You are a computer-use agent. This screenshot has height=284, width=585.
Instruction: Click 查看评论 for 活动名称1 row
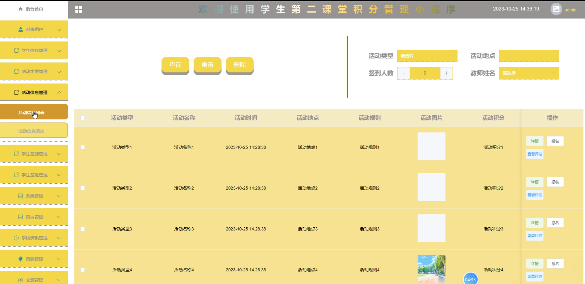tap(535, 154)
